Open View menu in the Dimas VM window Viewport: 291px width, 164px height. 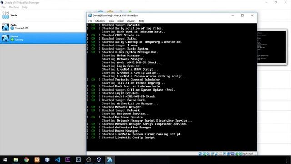click(x=111, y=21)
